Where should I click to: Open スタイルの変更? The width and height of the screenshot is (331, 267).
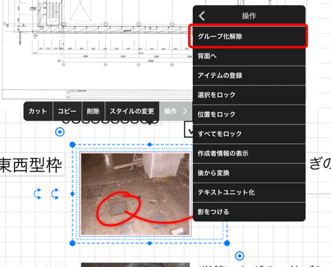(x=132, y=111)
